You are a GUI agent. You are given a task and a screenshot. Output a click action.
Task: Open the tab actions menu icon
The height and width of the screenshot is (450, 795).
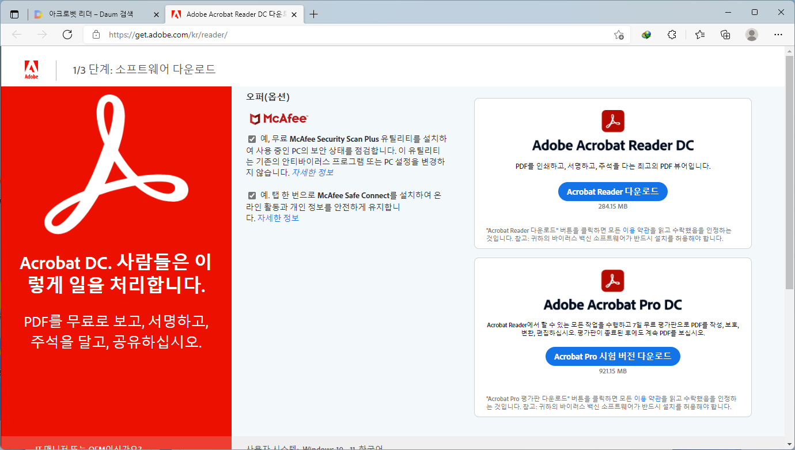pyautogui.click(x=14, y=14)
